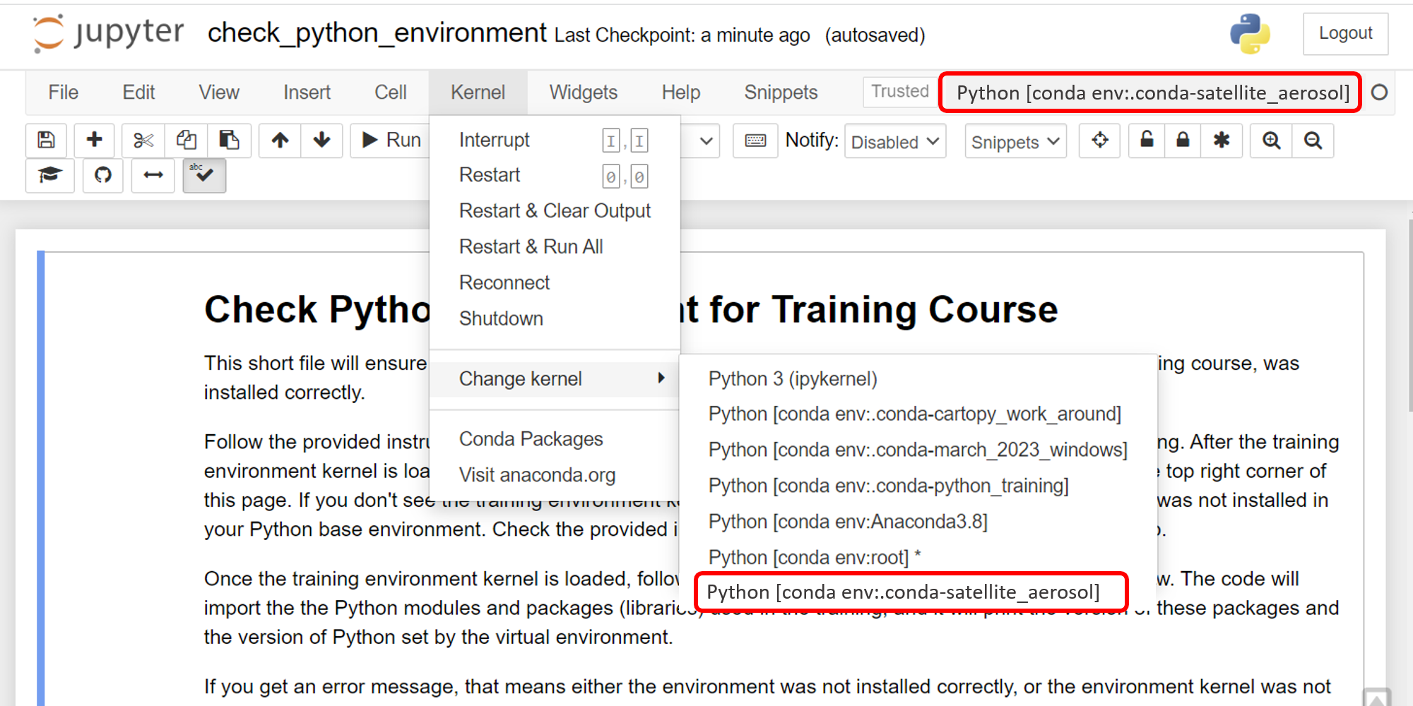The image size is (1413, 706).
Task: Insert a cell below with plus icon
Action: point(94,140)
